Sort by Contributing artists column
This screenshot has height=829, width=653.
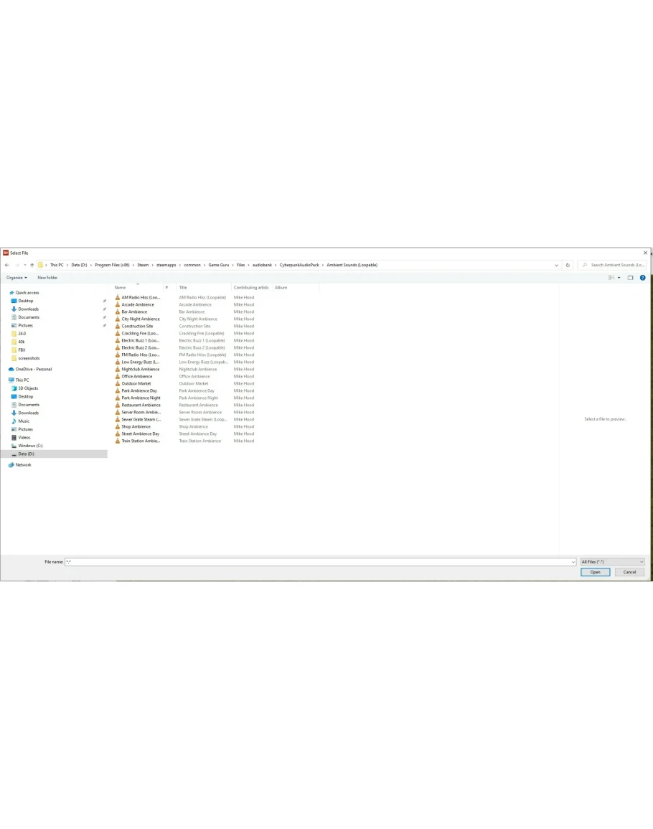click(250, 287)
